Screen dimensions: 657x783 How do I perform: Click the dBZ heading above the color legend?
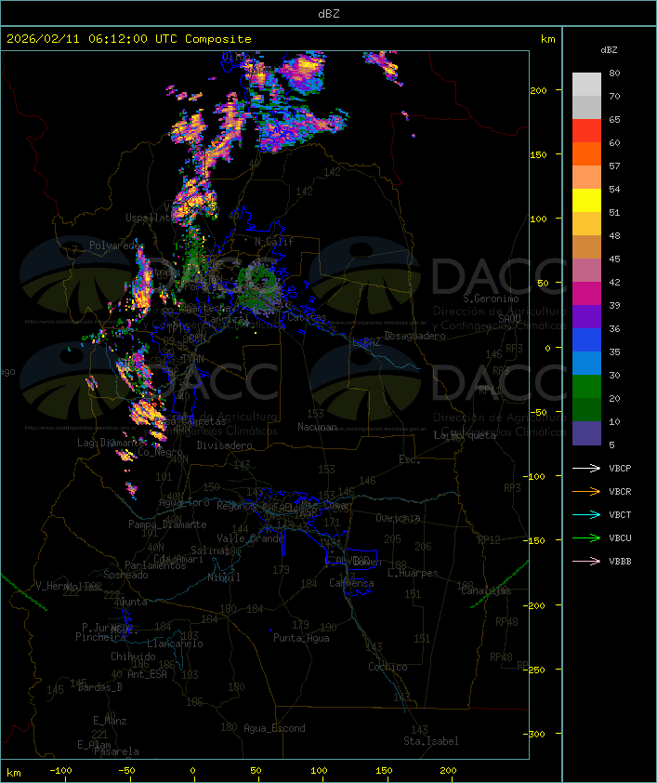pyautogui.click(x=609, y=50)
